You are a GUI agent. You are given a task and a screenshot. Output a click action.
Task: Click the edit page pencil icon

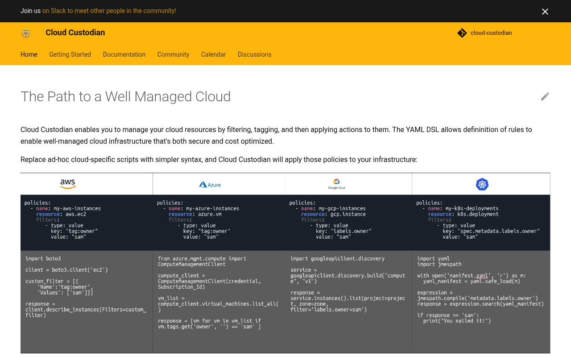pyautogui.click(x=545, y=96)
